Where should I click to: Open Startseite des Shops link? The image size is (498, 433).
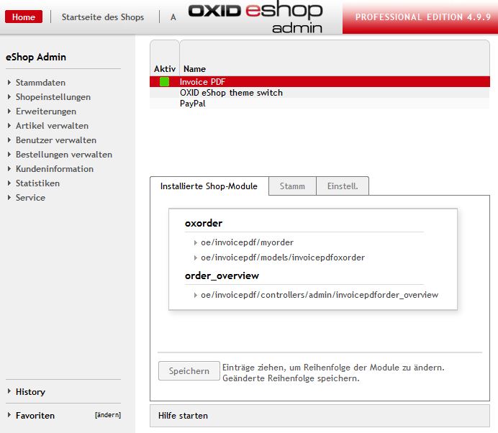pos(102,17)
